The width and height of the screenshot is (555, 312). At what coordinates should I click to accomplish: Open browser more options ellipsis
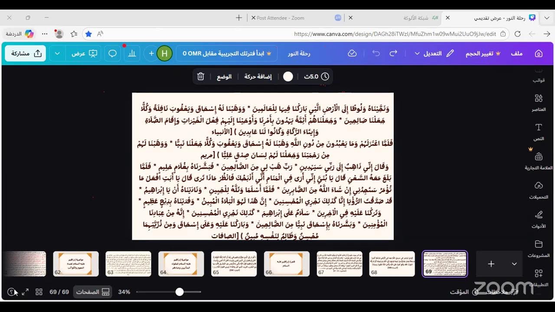(x=45, y=34)
